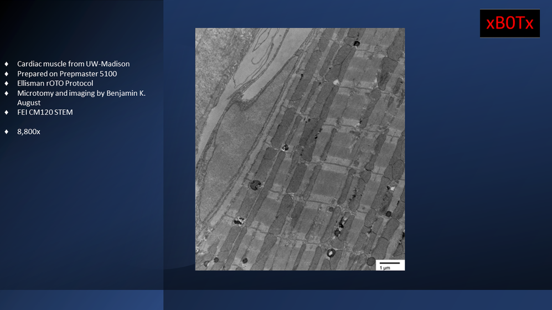Select text 'Prepared on Prepmaster 5100'
The width and height of the screenshot is (552, 310).
click(x=67, y=74)
